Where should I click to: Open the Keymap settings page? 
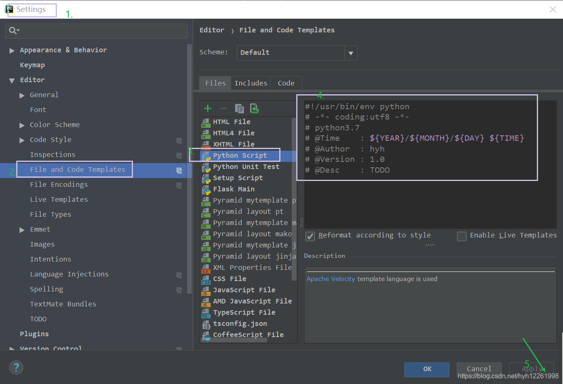[32, 65]
